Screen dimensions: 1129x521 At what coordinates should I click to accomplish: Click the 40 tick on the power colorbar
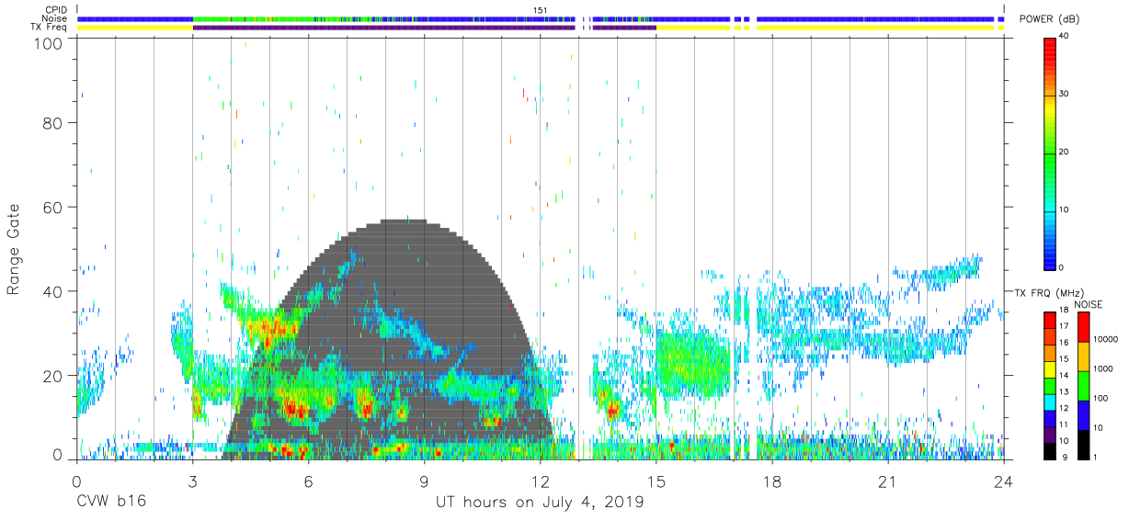pos(1063,36)
